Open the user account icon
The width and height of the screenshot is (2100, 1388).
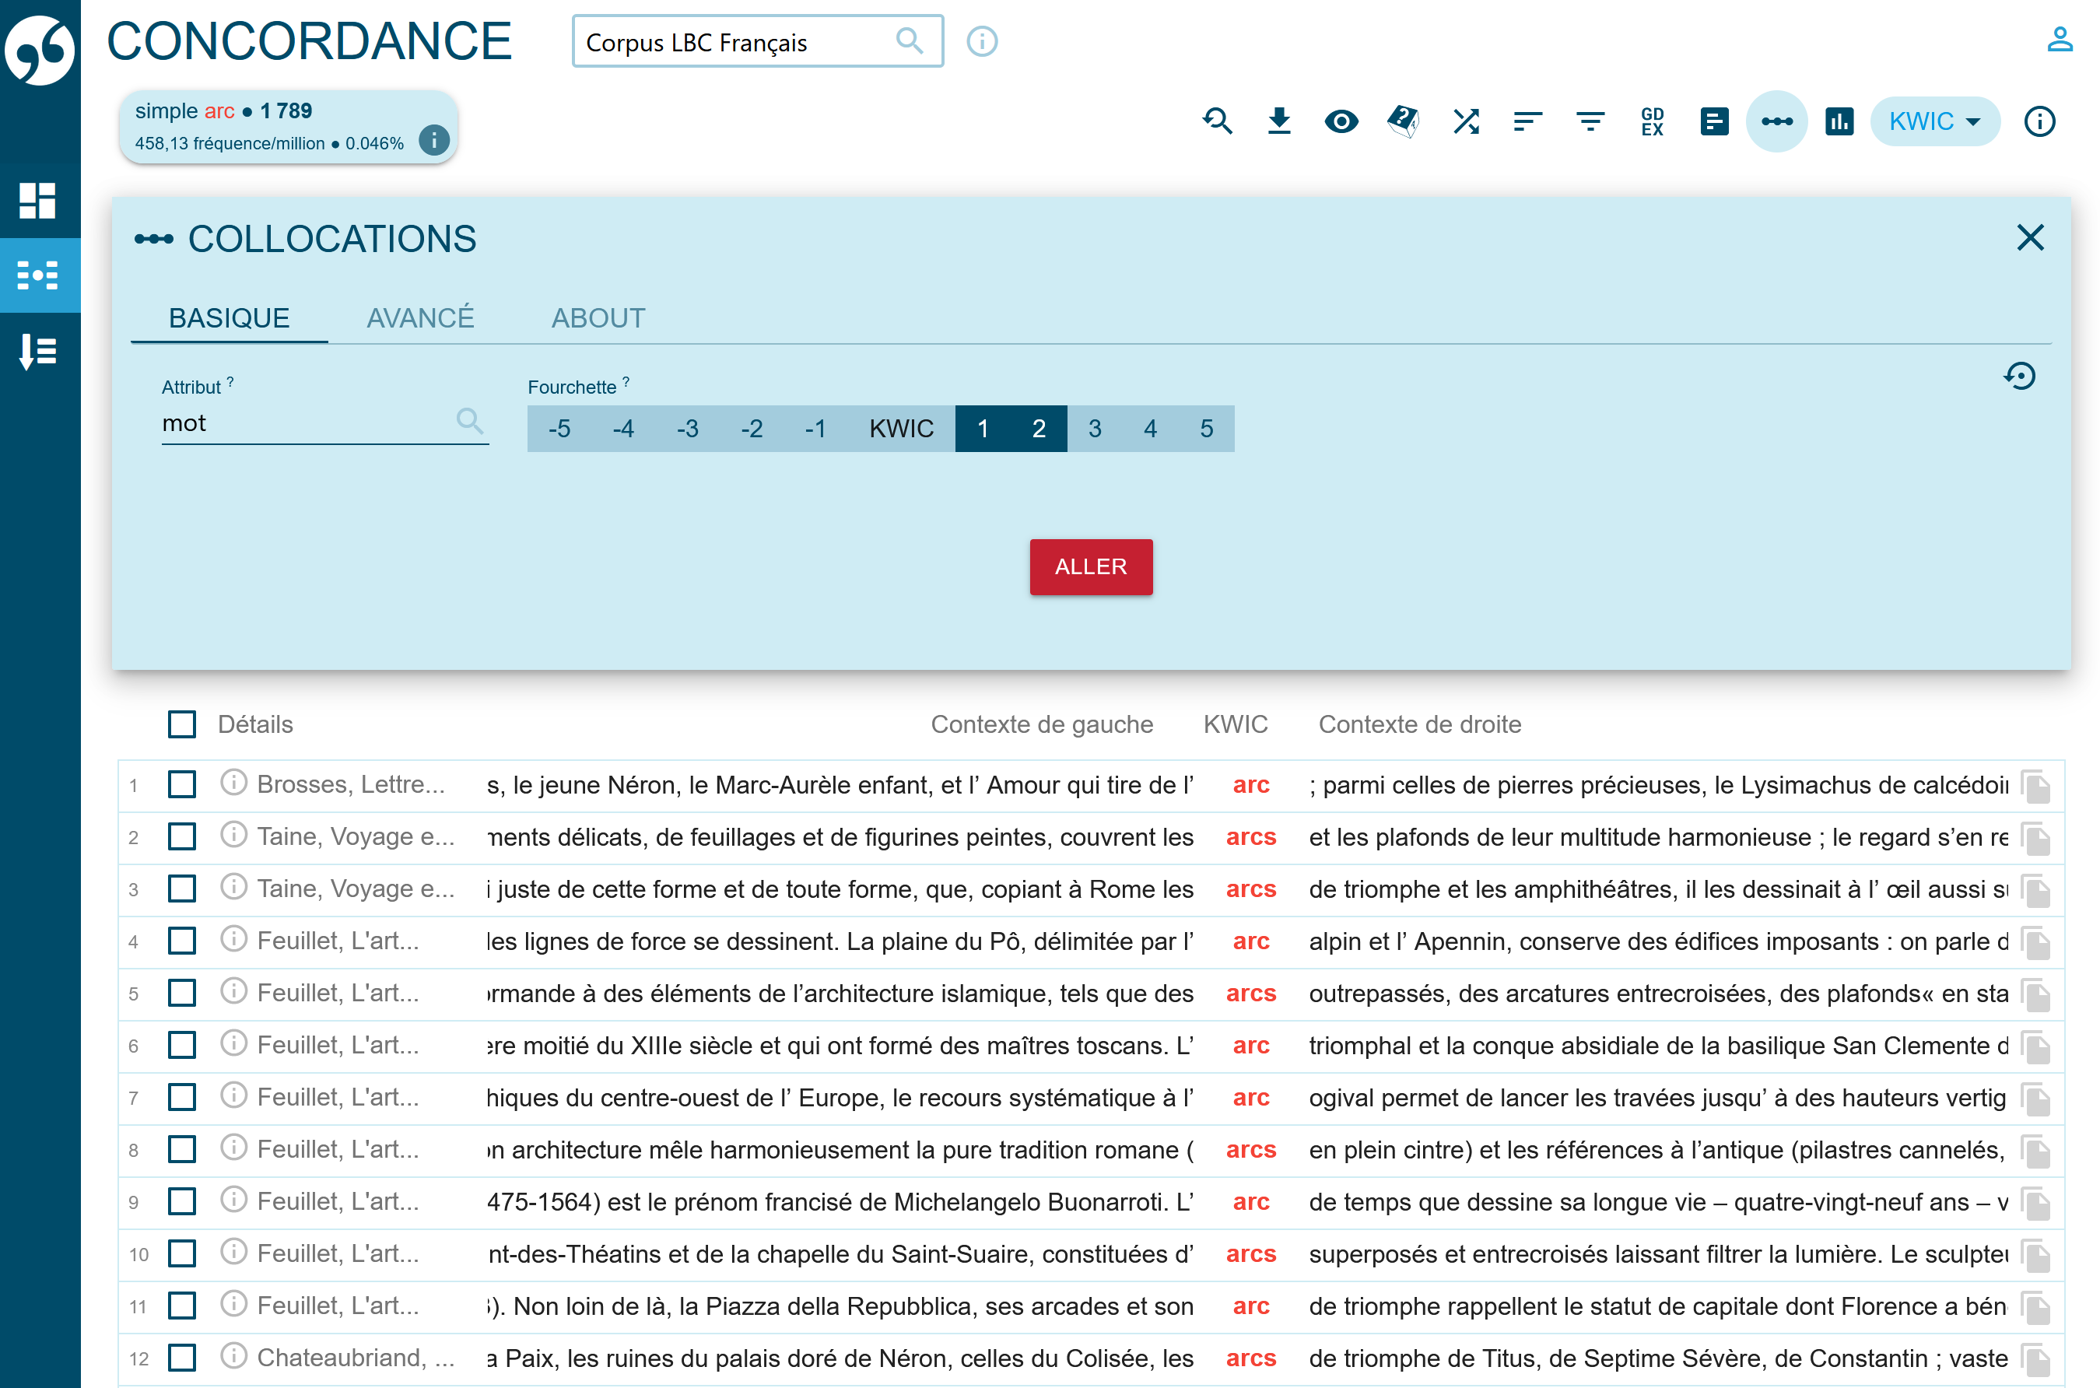(2060, 40)
